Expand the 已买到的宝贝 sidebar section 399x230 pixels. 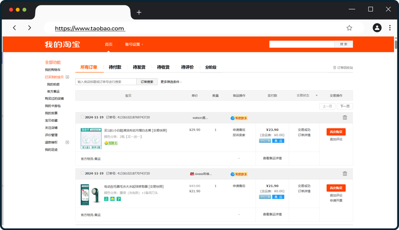(x=67, y=77)
